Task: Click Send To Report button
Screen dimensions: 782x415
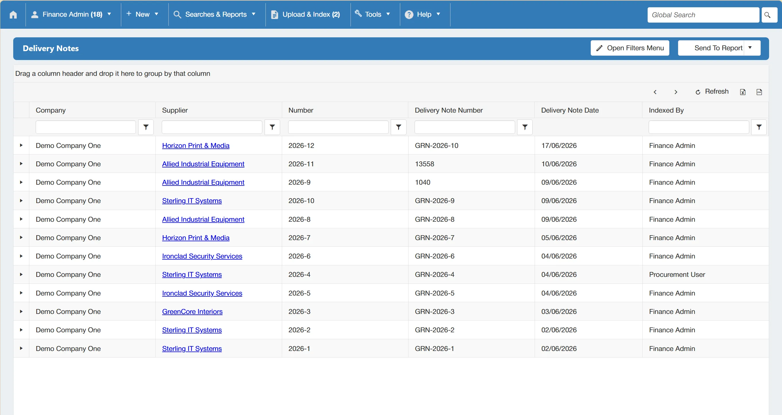Action: click(711, 48)
